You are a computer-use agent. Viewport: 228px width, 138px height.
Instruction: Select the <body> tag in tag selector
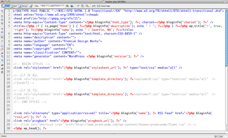4,136
